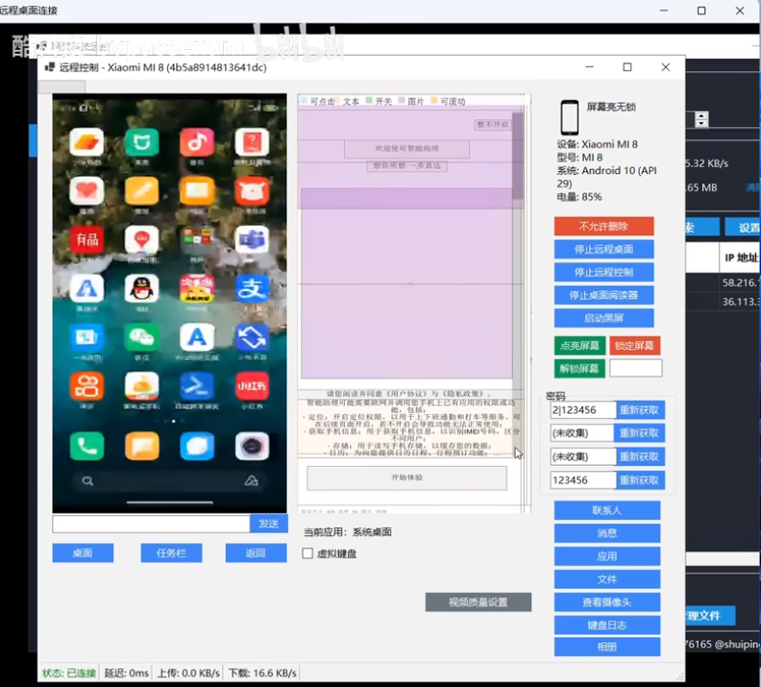The width and height of the screenshot is (761, 687).
Task: Click the spinner arrows at top right
Action: point(701,119)
